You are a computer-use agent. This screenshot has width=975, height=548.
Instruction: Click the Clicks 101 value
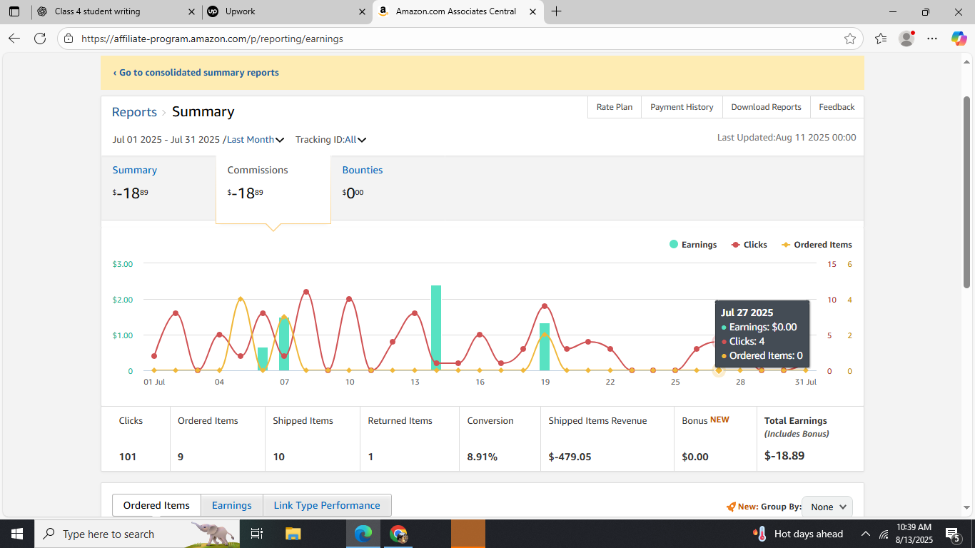128,457
